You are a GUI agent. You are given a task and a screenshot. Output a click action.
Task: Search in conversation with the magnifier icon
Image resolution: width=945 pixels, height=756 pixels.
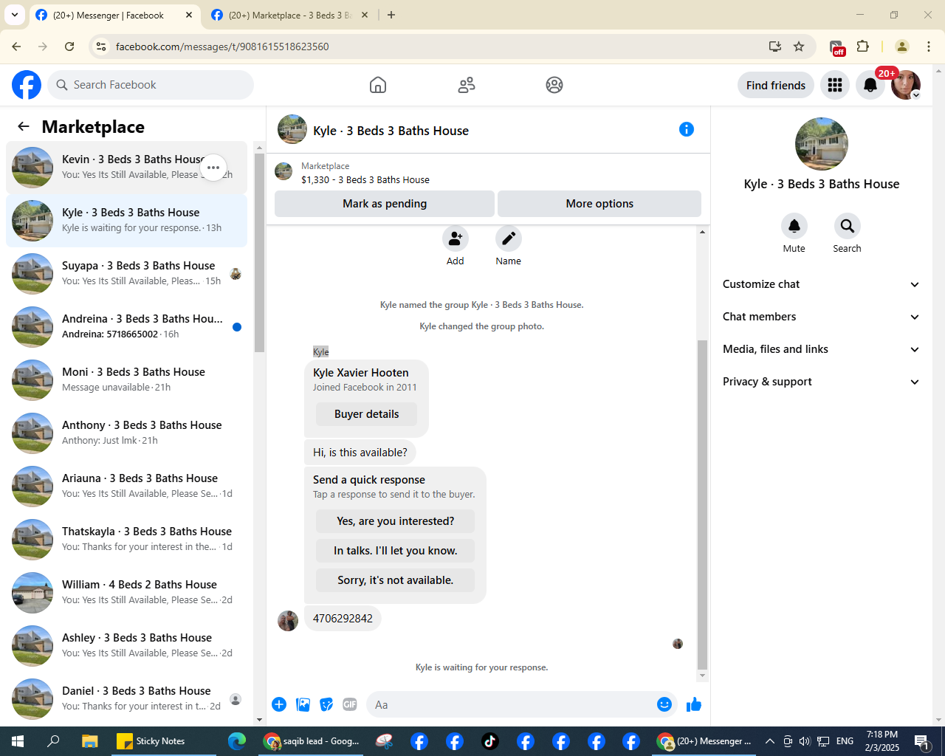click(848, 226)
